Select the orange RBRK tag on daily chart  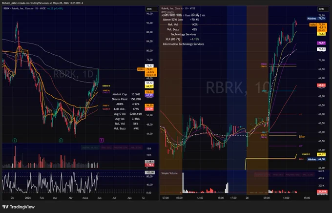coord(141,69)
